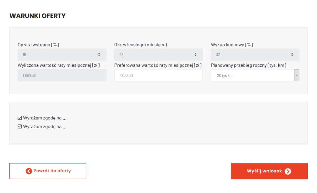
Task: Select the Okres leasingu number field
Action: point(154,55)
